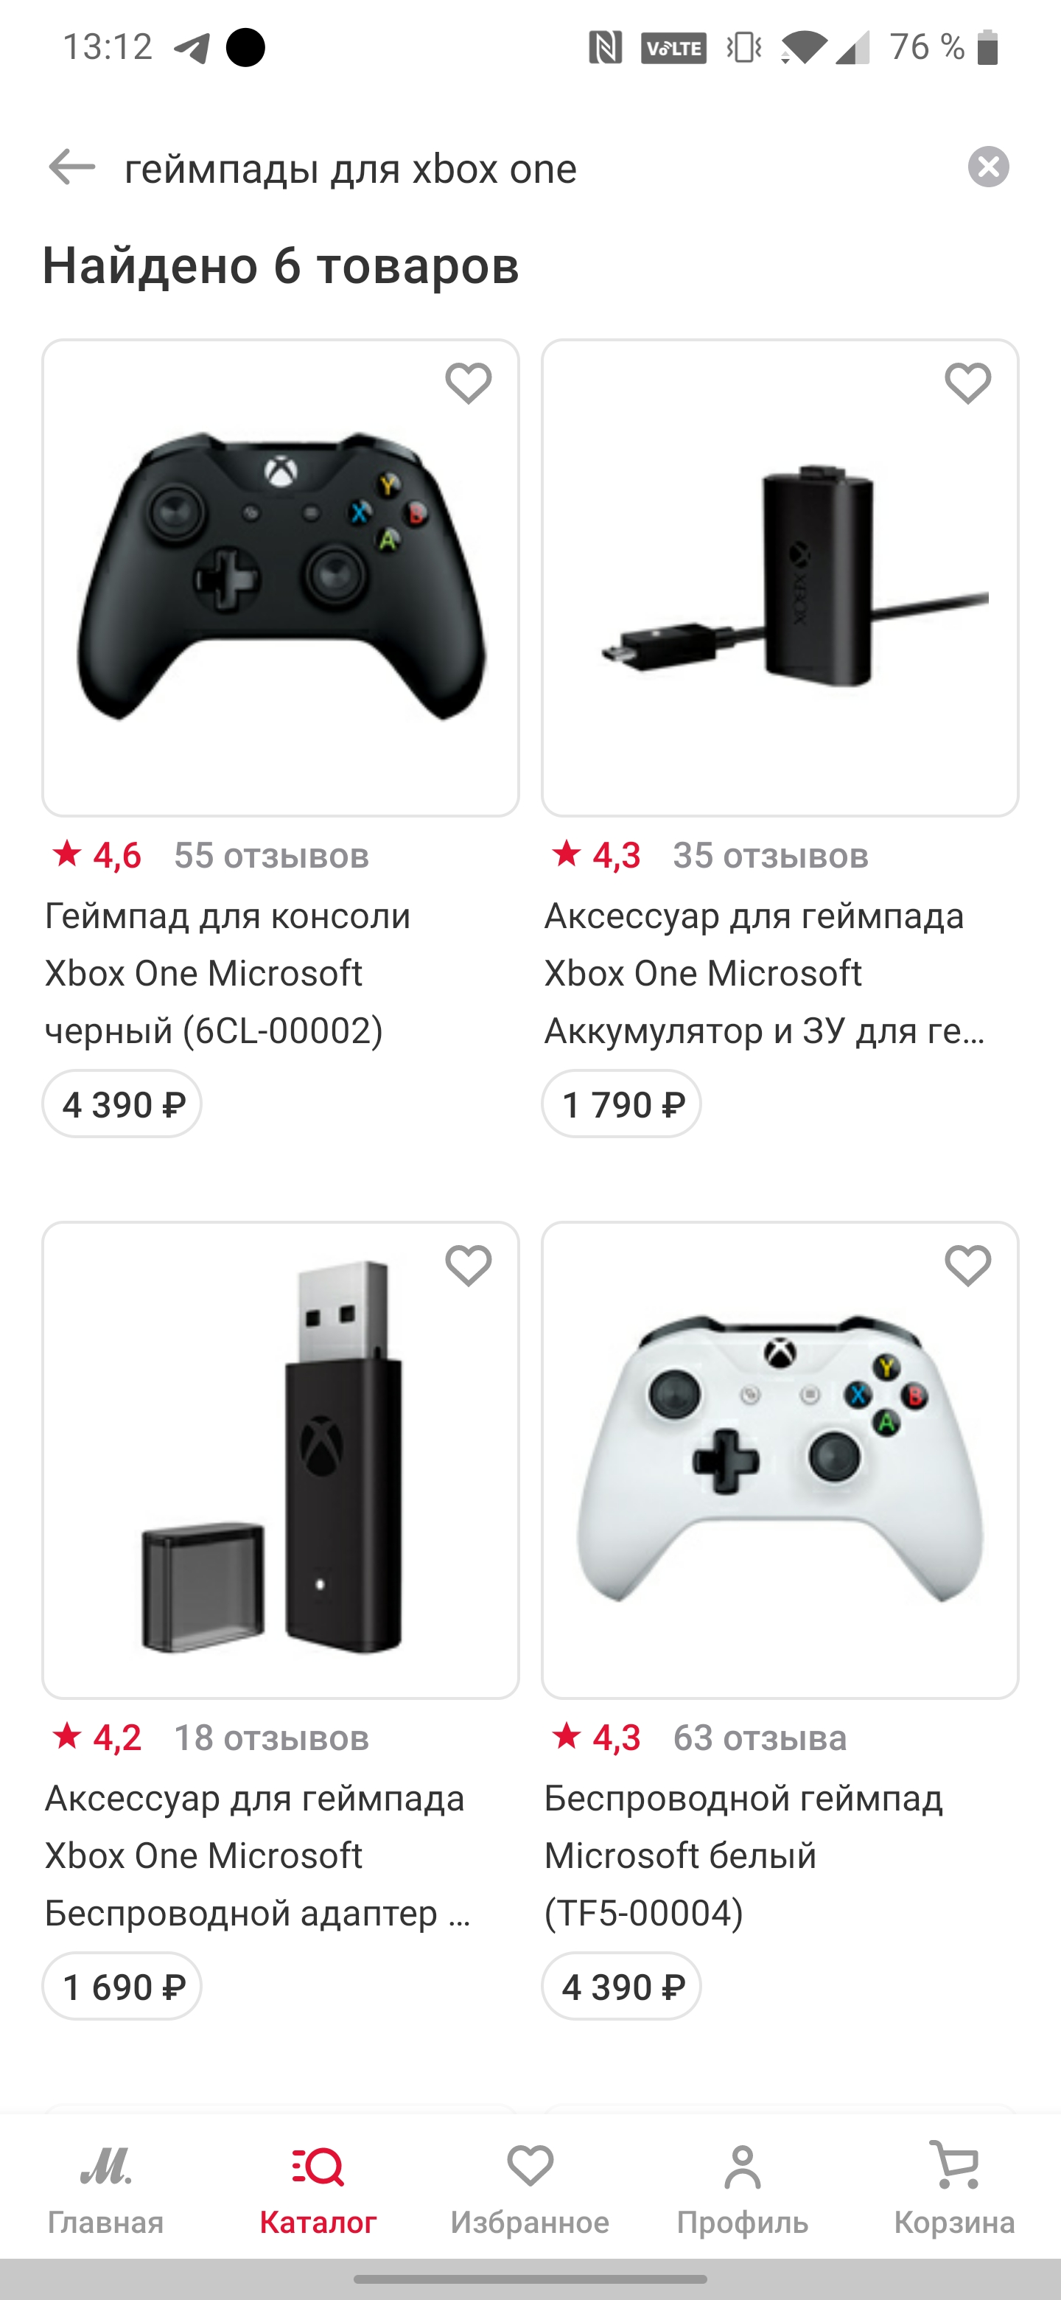Favorite the Xbox battery and charger accessory
Viewport: 1061px width, 2300px height.
coord(967,383)
